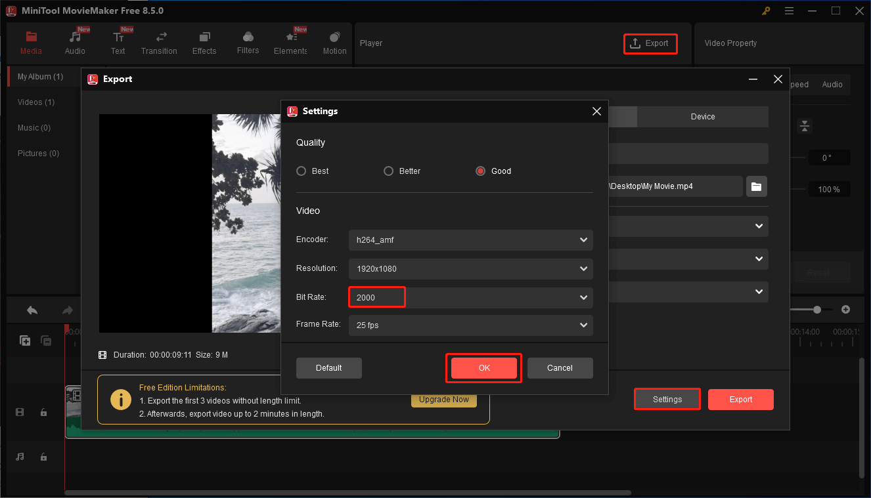The image size is (871, 498).
Task: Edit the Bit Rate value field
Action: point(376,297)
